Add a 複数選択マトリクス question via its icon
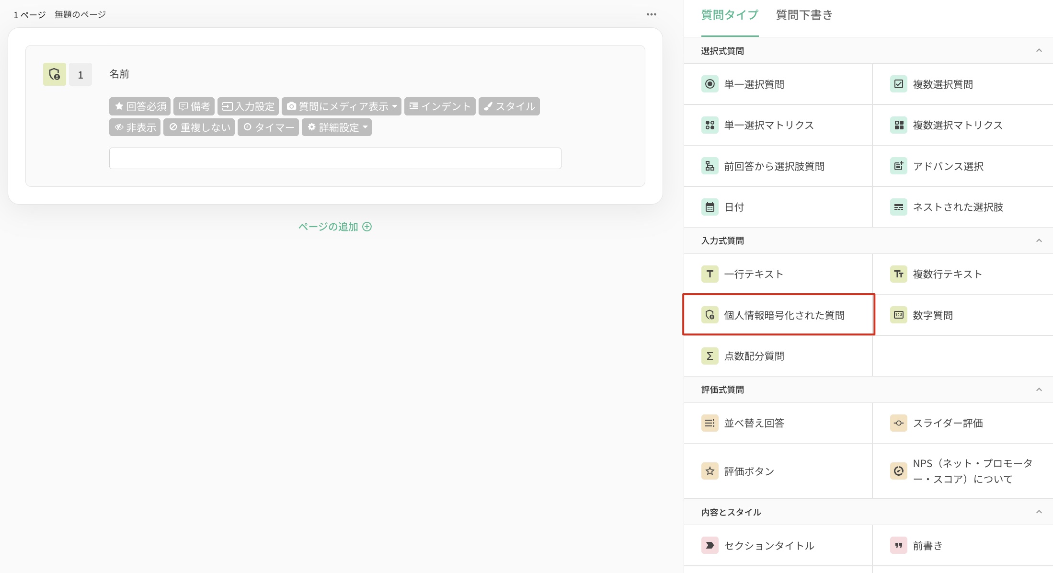The height and width of the screenshot is (573, 1053). pyautogui.click(x=898, y=125)
